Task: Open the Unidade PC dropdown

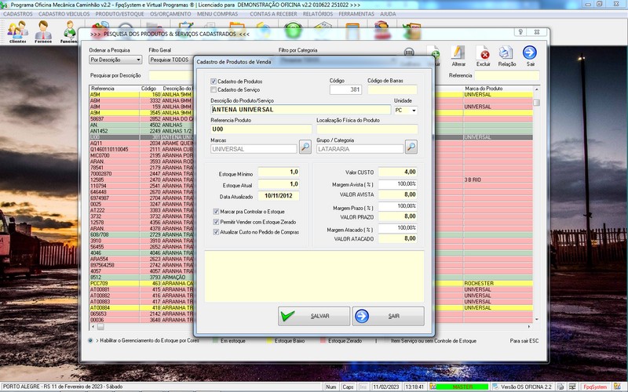Action: (x=414, y=111)
